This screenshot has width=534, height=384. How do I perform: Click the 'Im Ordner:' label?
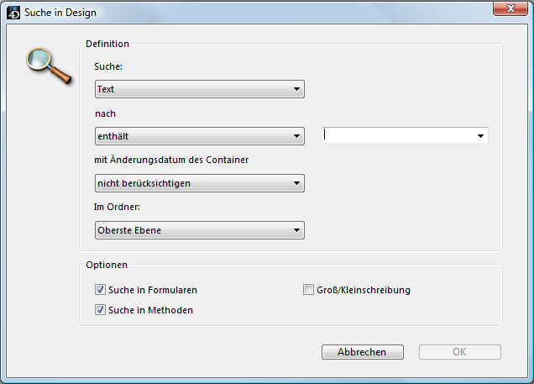(117, 207)
